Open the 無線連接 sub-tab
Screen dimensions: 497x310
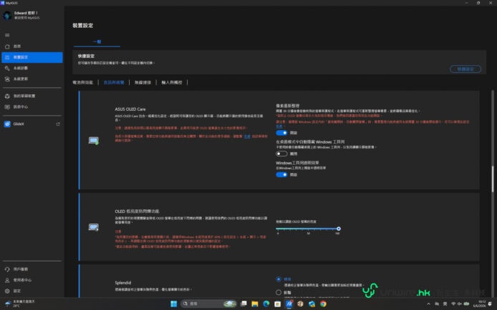143,82
